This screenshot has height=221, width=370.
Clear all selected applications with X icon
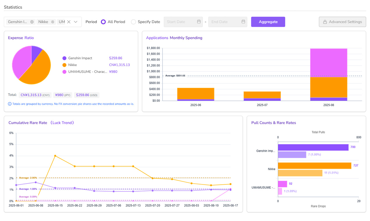click(69, 22)
